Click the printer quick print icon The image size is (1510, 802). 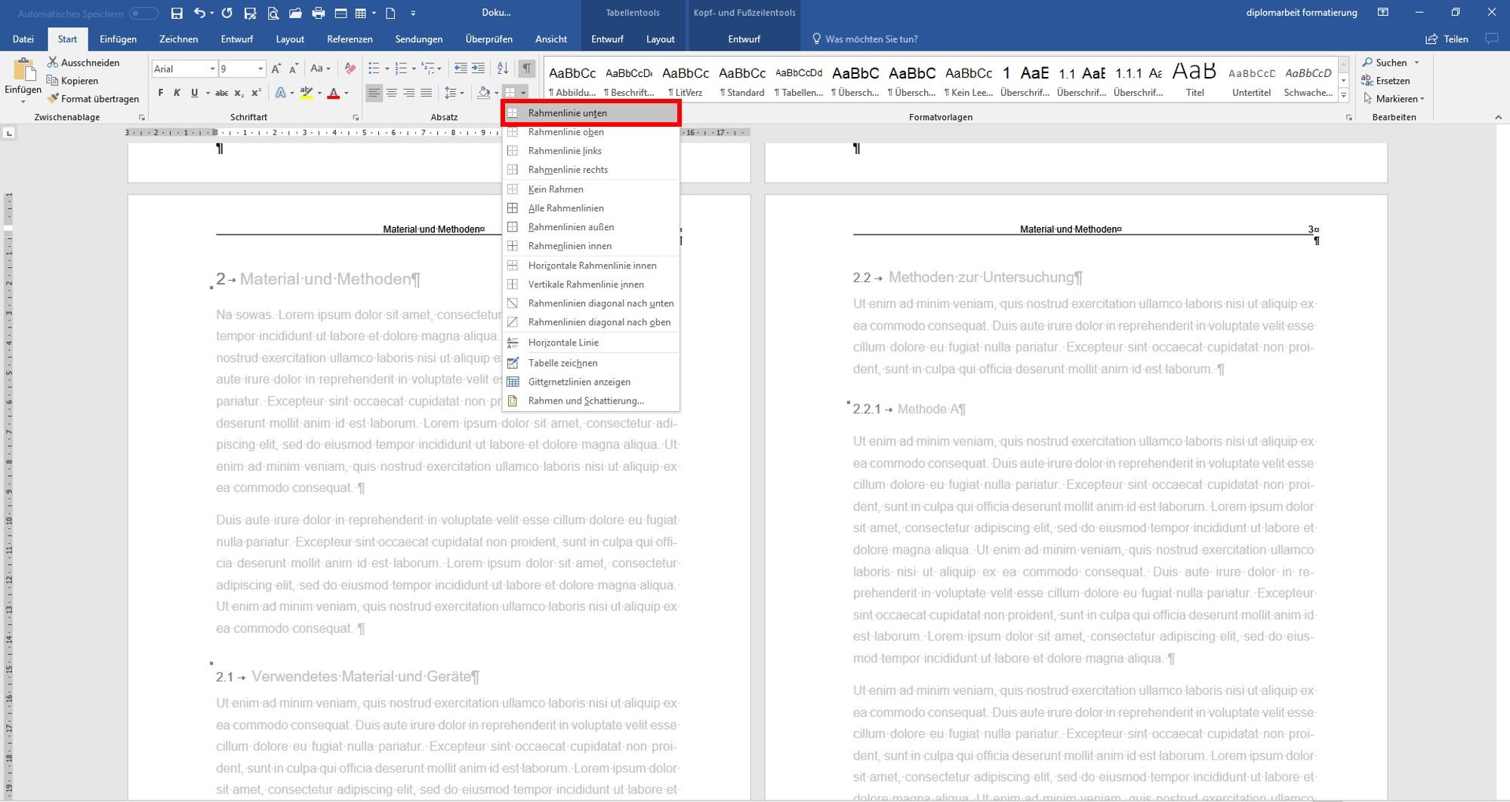pos(318,13)
